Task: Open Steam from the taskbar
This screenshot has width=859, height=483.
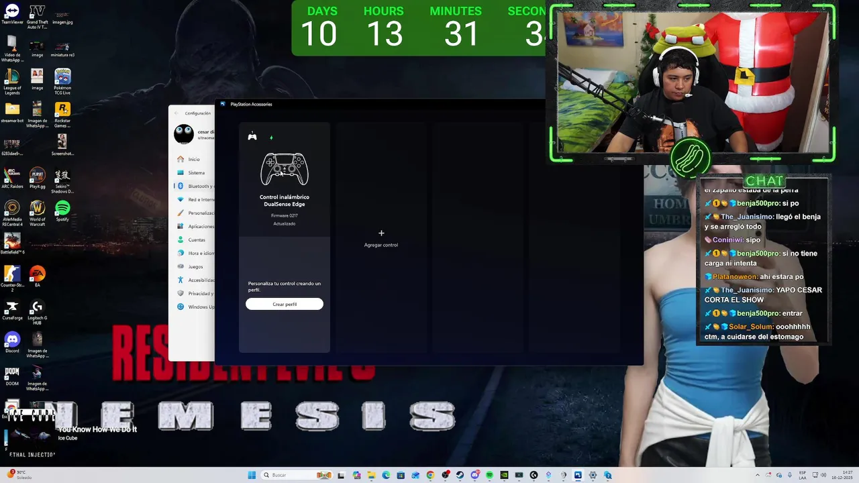Action: point(460,475)
